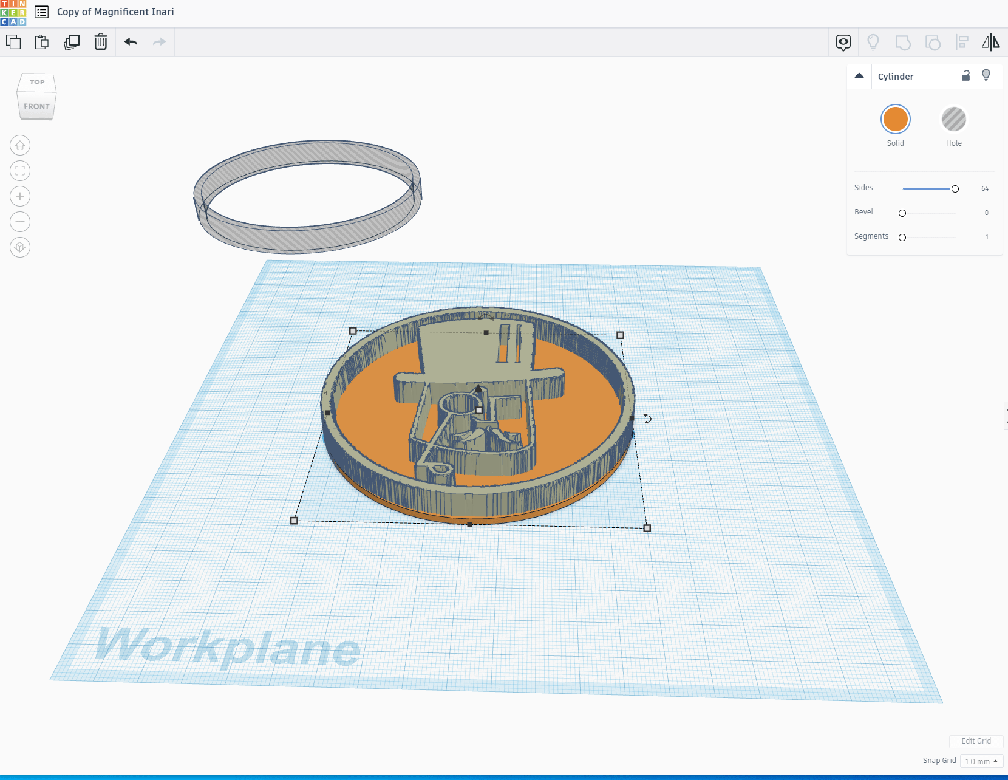Undo the last action
1008x780 pixels.
pyautogui.click(x=131, y=42)
